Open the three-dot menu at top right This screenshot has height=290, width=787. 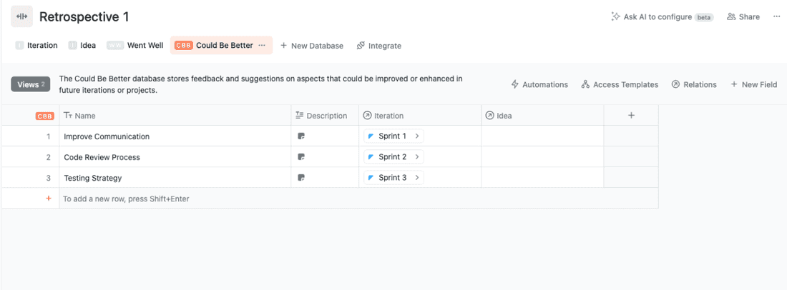click(776, 16)
